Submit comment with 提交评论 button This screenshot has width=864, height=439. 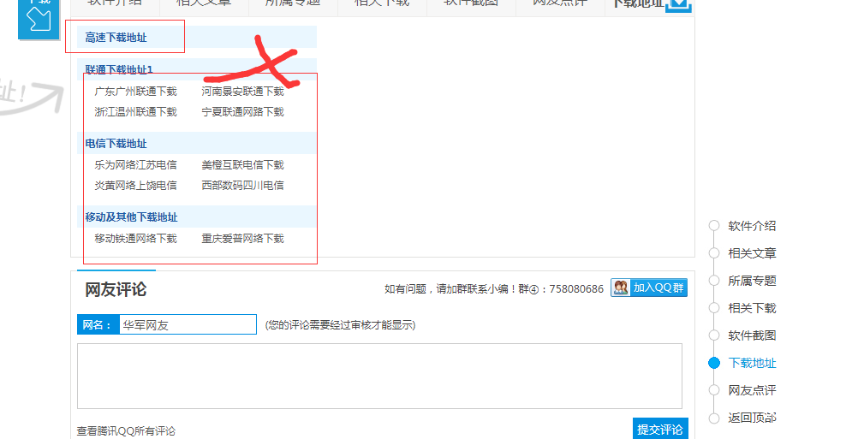[660, 429]
